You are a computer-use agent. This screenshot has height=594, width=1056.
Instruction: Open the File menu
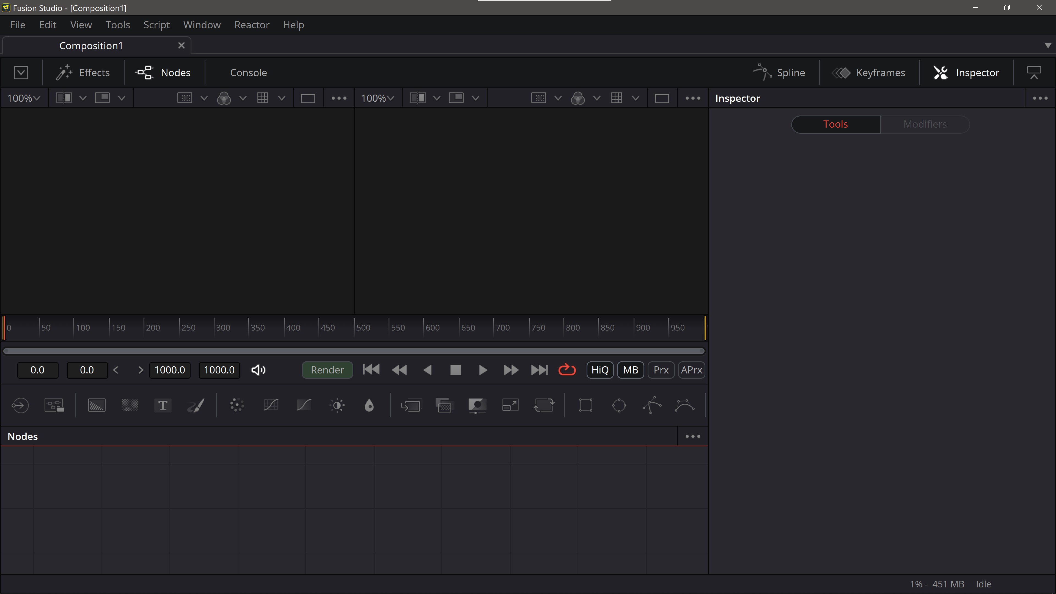[x=18, y=25]
